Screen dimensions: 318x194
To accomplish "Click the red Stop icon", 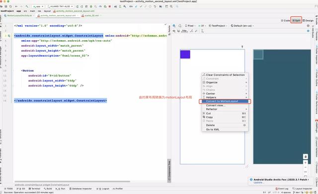I will 109,6.
